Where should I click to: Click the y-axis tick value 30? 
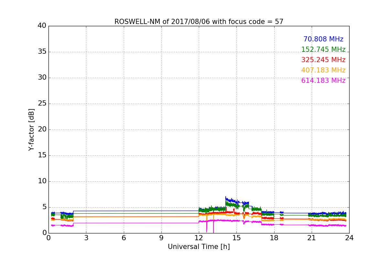42,78
